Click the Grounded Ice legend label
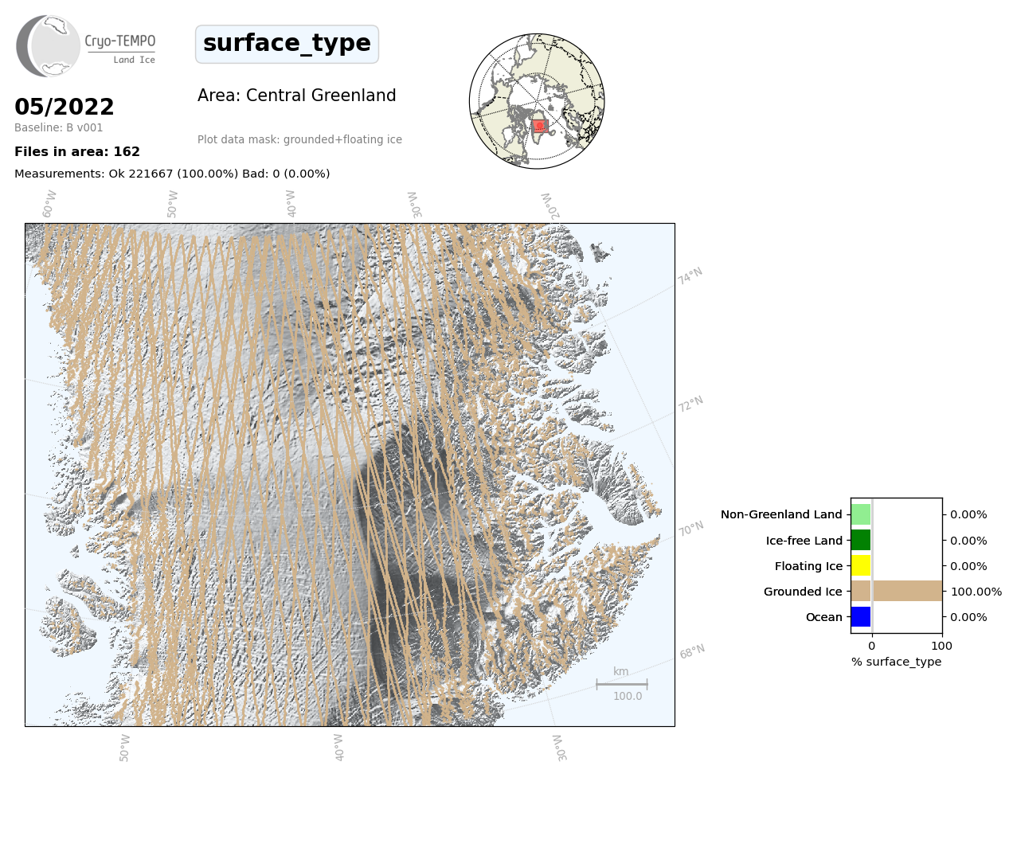This screenshot has height=844, width=1013. [802, 592]
